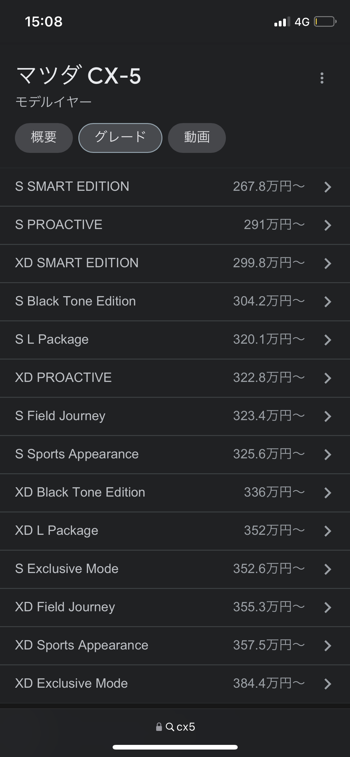Tap the XD Field Journey price 355.3万円
The width and height of the screenshot is (350, 757).
(268, 607)
